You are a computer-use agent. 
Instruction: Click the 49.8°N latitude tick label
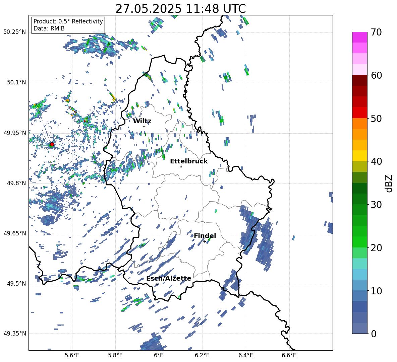(x=16, y=183)
